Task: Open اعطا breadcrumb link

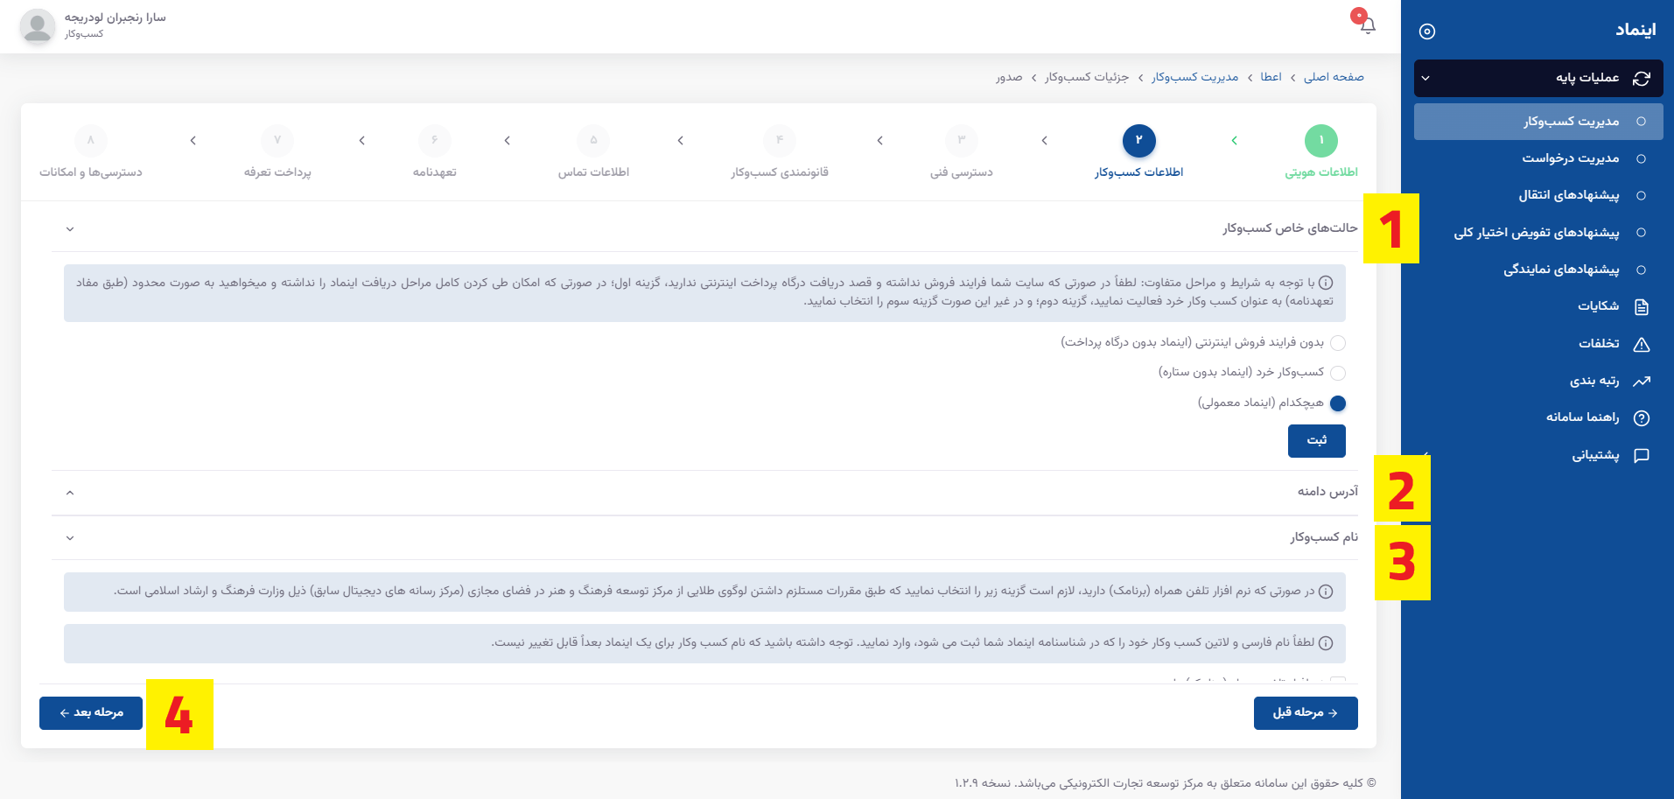Action: (x=1271, y=77)
